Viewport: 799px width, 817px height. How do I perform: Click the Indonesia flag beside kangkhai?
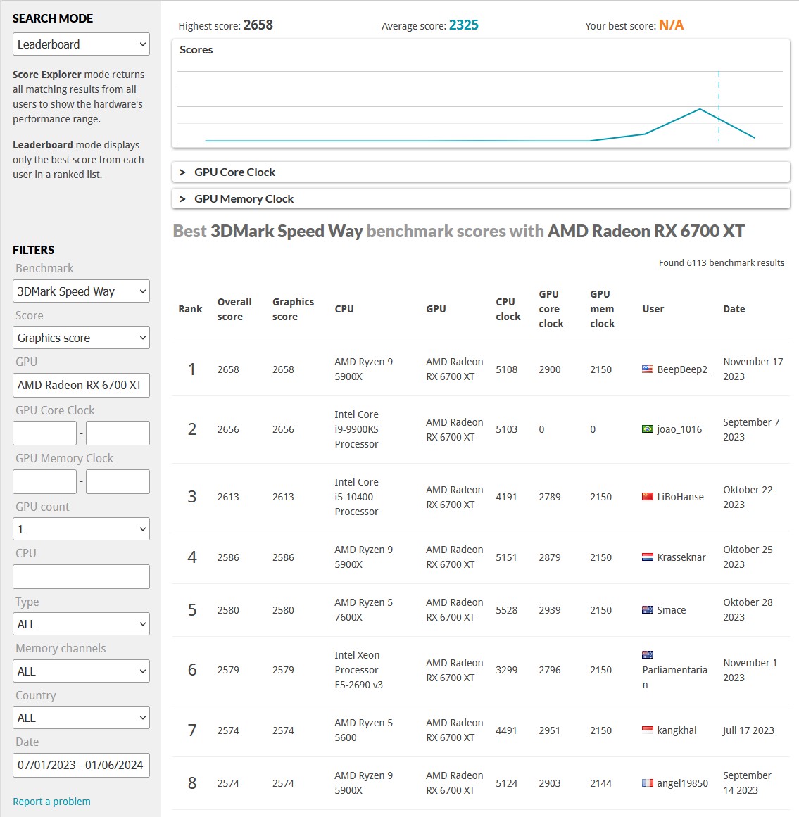tap(648, 730)
